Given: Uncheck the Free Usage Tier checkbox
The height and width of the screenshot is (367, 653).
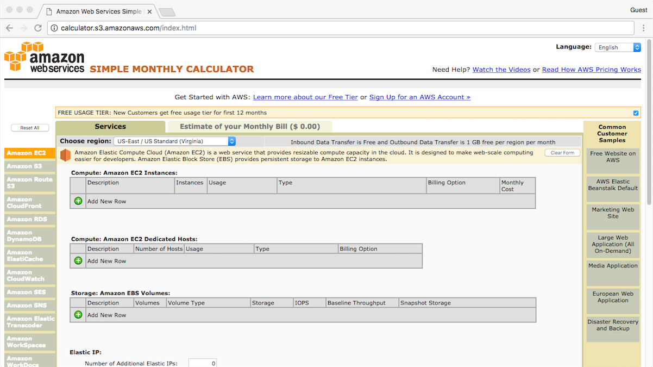Looking at the screenshot, I should (x=636, y=113).
